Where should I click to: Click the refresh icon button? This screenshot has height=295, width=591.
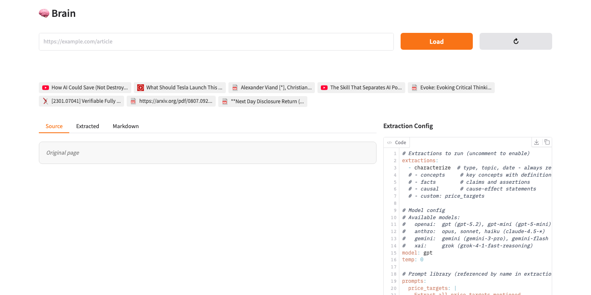[515, 41]
